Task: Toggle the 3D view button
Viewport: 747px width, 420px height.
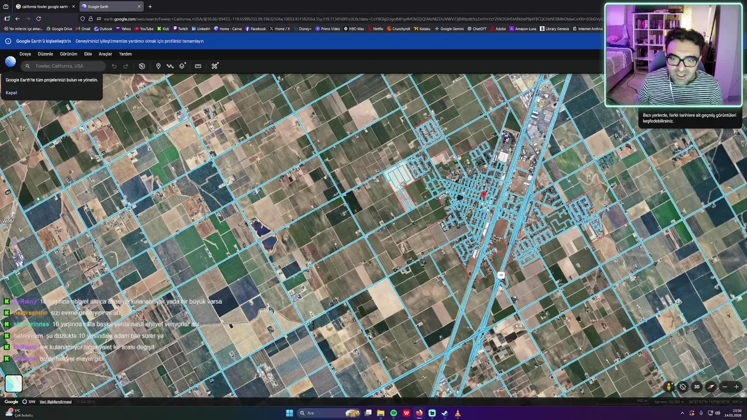Action: (696, 387)
